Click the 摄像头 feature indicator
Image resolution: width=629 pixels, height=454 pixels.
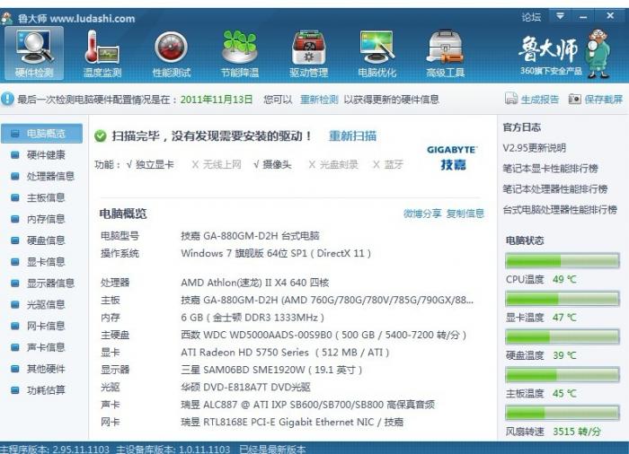click(272, 164)
